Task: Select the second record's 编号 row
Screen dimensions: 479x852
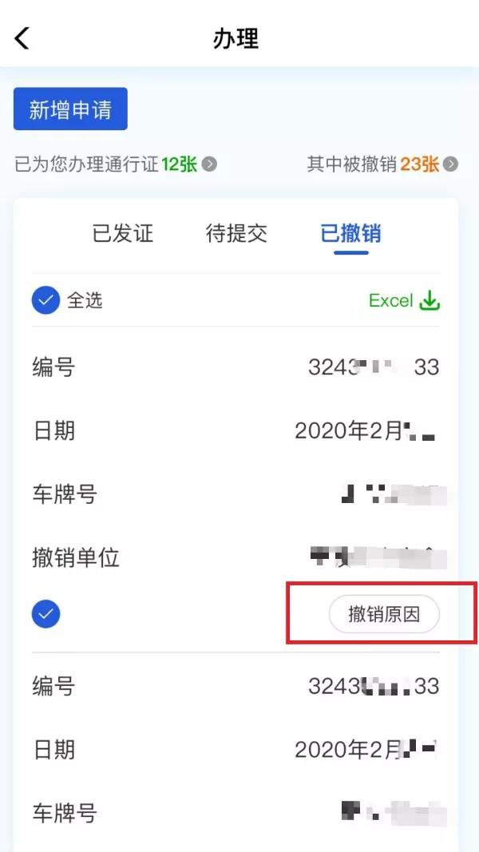Action: [236, 686]
